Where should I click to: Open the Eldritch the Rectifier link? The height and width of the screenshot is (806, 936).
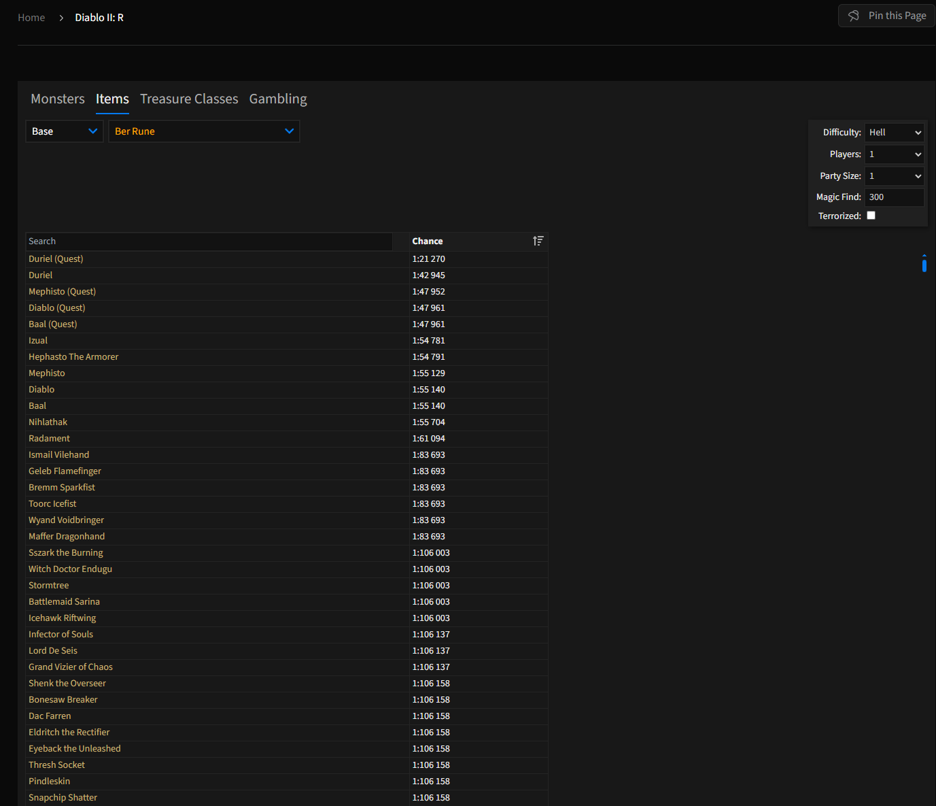coord(69,733)
